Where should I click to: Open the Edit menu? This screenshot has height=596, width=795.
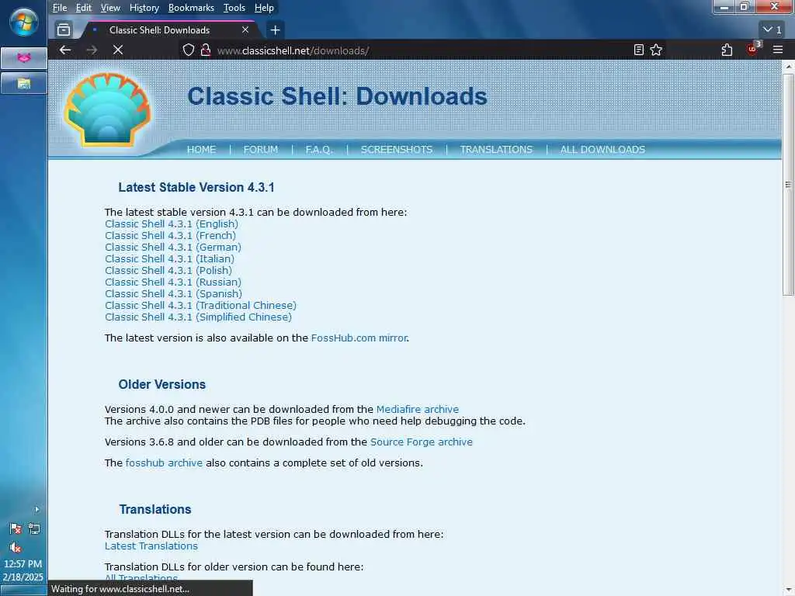[x=84, y=8]
